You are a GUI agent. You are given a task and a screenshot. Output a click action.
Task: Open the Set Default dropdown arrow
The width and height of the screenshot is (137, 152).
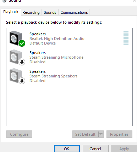[x=101, y=134]
